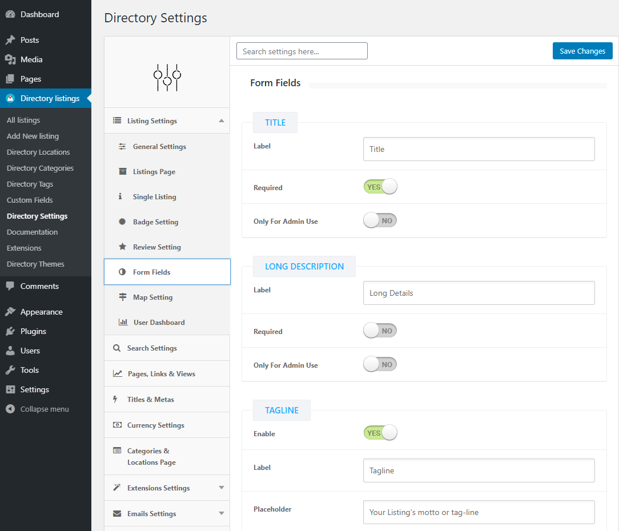This screenshot has width=619, height=531.
Task: Click the Dashboard gauge icon
Action: point(10,14)
